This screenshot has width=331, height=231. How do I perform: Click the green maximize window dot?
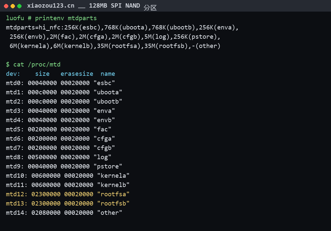point(19,6)
